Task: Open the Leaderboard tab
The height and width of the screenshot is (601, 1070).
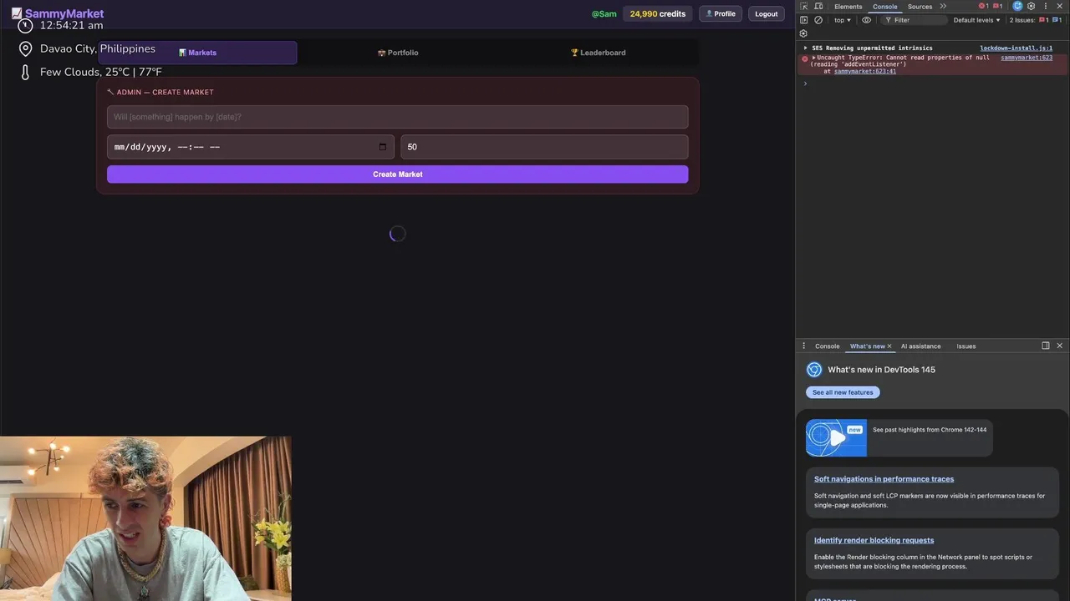Action: (598, 53)
